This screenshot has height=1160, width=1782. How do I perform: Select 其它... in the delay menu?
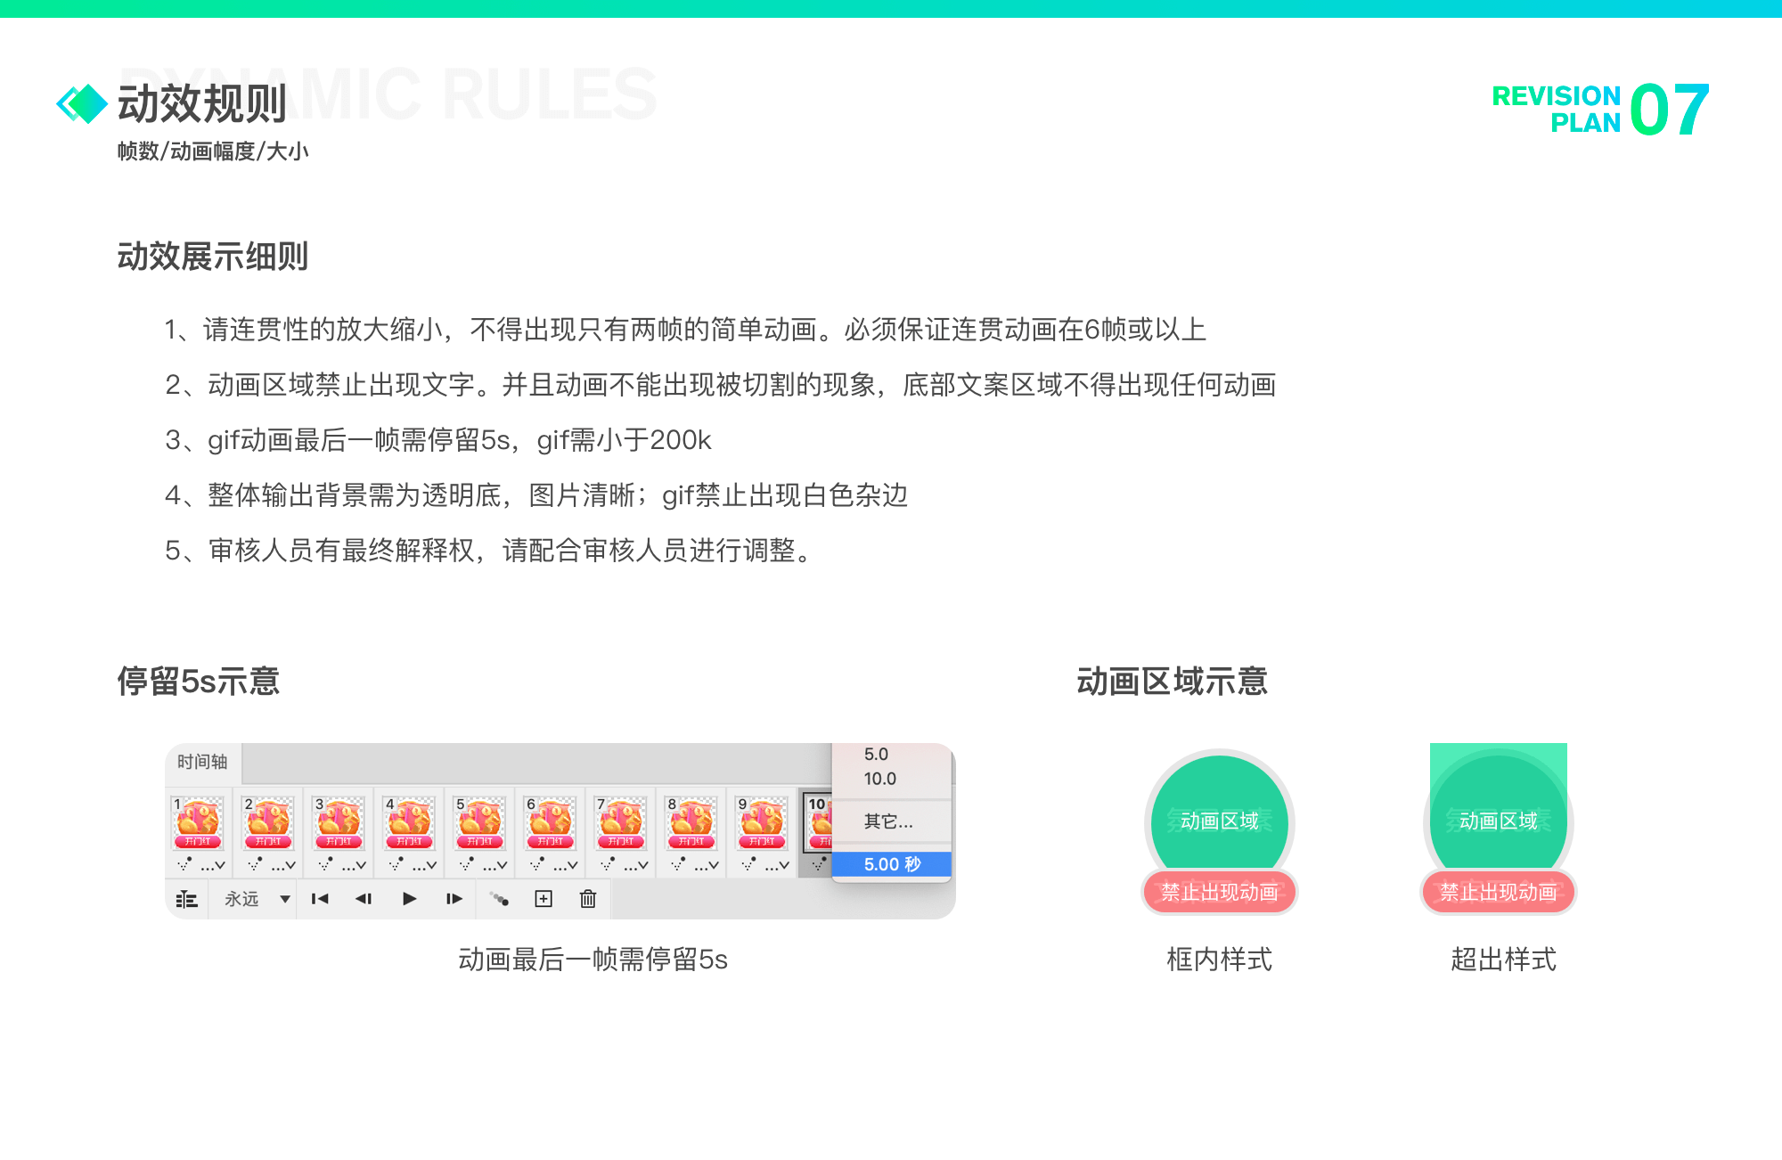click(x=888, y=821)
